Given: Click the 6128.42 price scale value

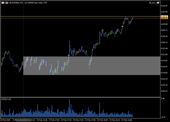Looking at the screenshot, I should tap(164, 36).
